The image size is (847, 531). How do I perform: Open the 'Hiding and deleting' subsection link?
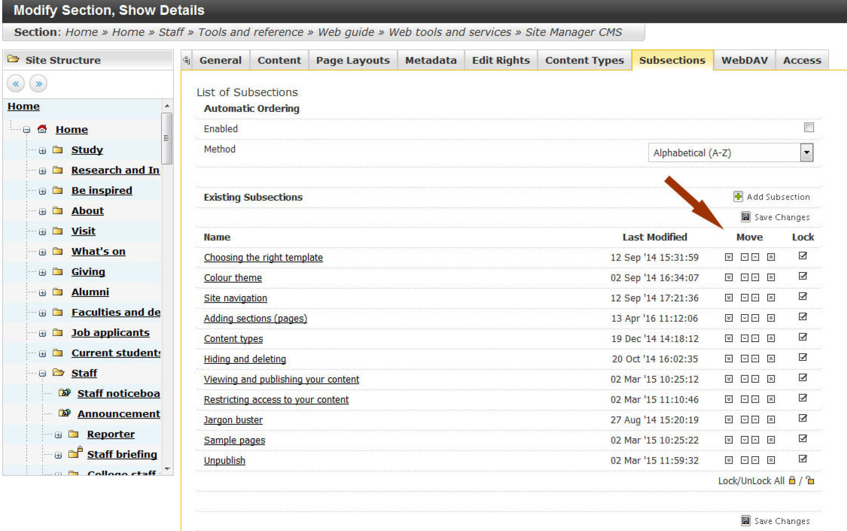click(x=244, y=359)
